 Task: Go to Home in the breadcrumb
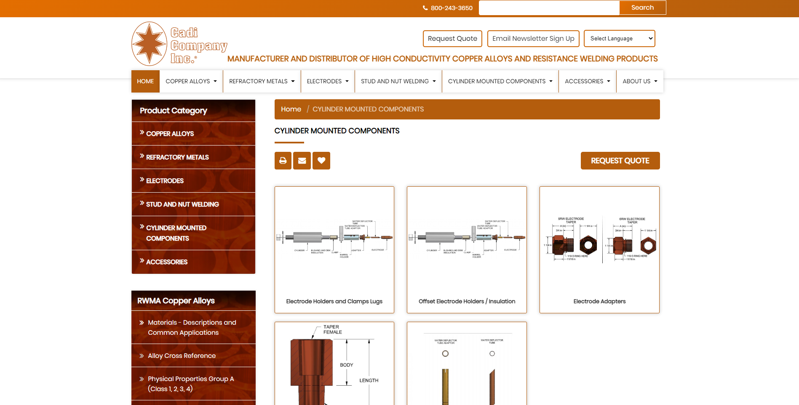coord(291,109)
